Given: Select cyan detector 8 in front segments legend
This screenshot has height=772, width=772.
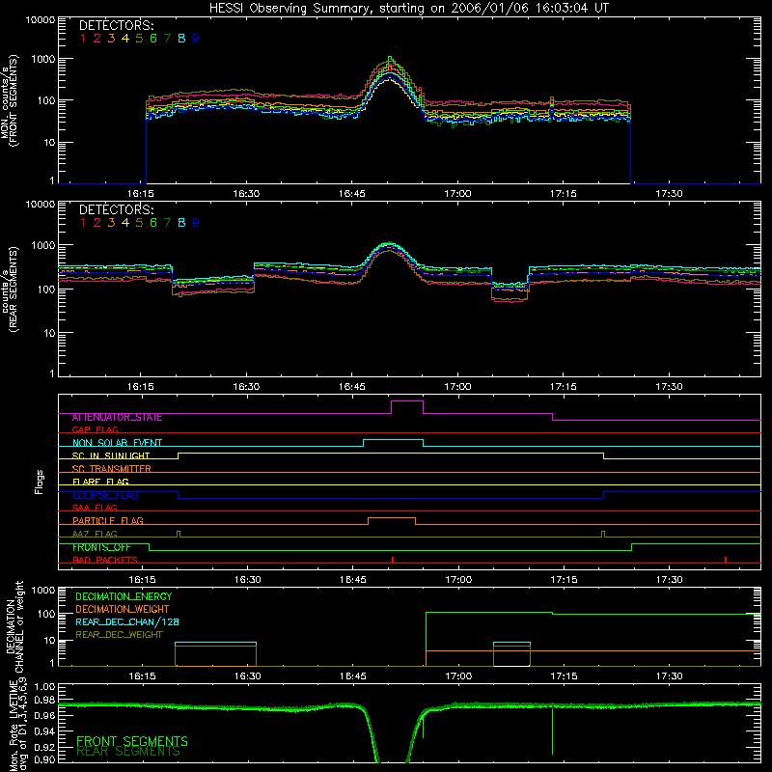Looking at the screenshot, I should 181,39.
